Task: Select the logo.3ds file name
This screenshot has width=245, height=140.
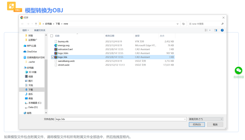Action: (x=63, y=57)
